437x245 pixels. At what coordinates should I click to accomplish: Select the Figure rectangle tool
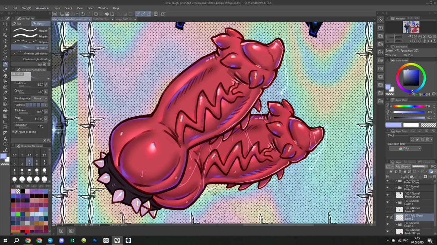(5, 122)
